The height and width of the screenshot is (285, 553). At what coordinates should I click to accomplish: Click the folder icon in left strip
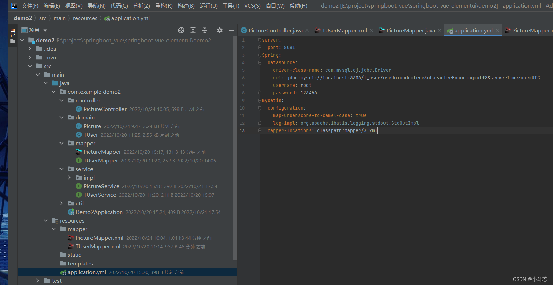coord(13,41)
